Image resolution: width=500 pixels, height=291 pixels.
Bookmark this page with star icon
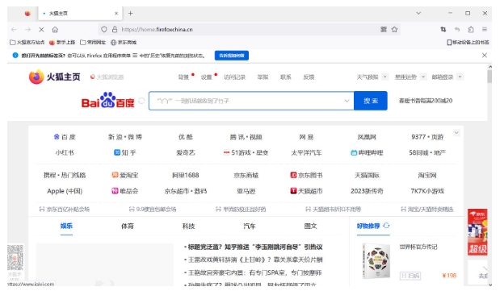point(394,30)
